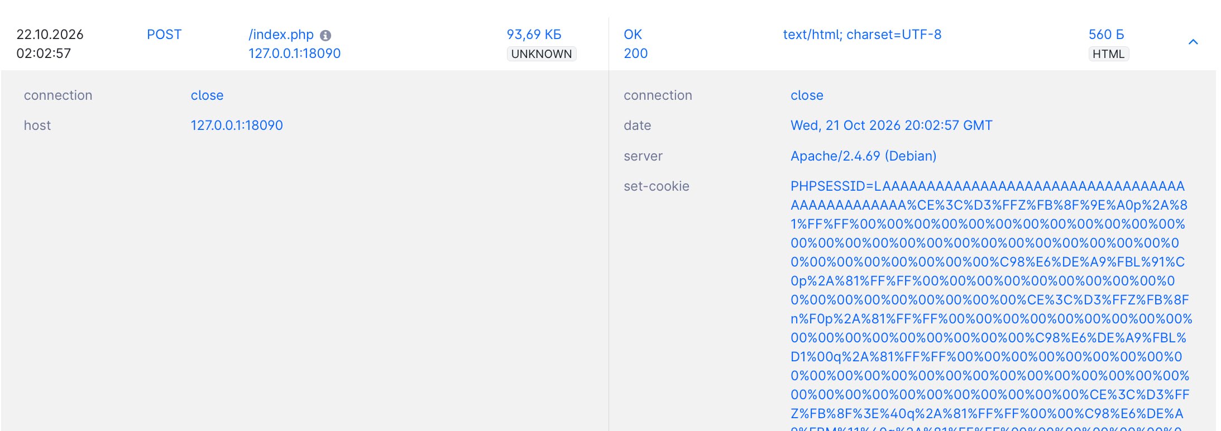Select the 200 status code
The height and width of the screenshot is (431, 1221).
click(x=635, y=54)
